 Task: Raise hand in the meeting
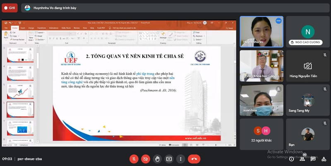tap(157, 159)
